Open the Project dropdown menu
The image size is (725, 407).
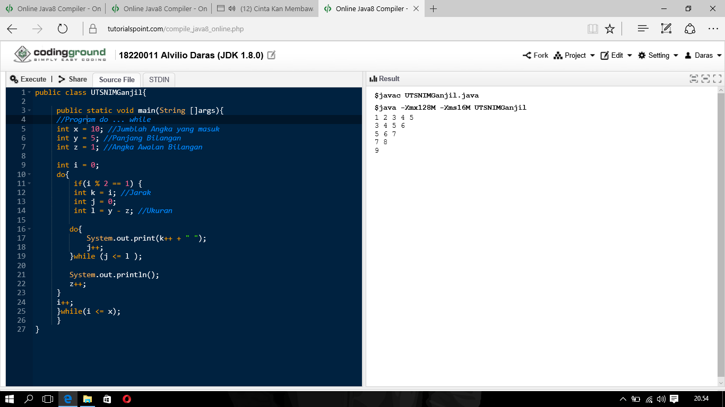coord(574,55)
